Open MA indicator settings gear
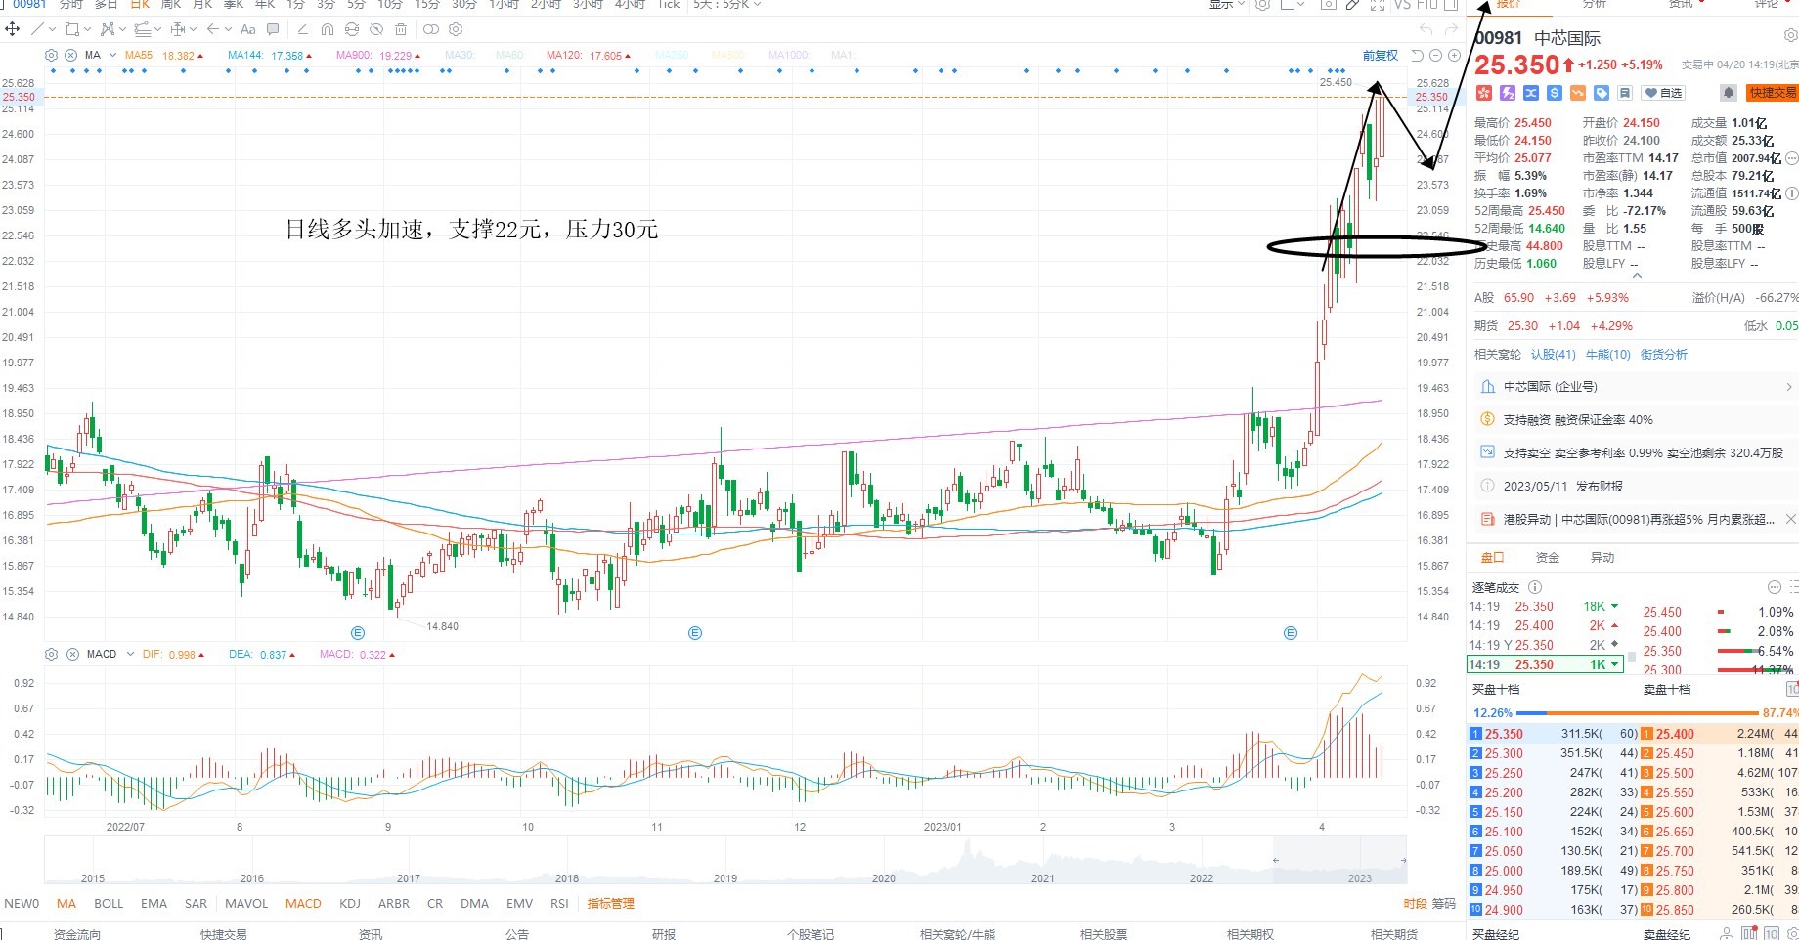 [x=51, y=55]
